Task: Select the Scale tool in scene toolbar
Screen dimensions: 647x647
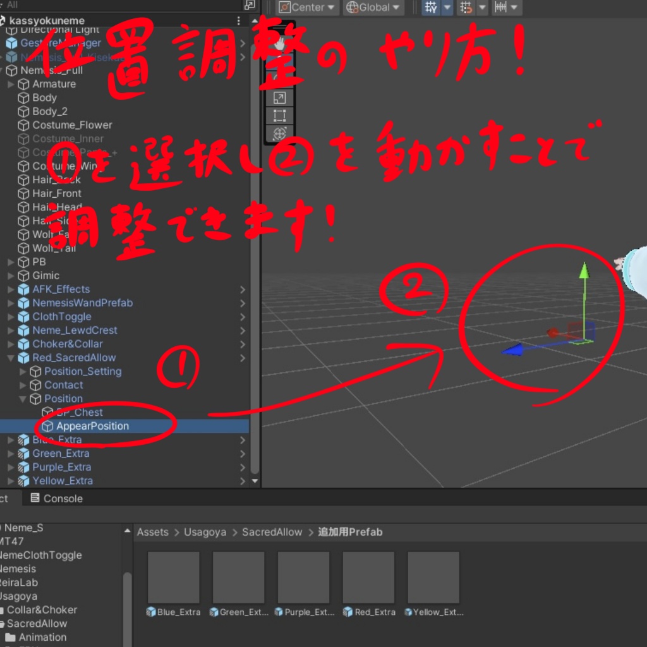Action: [279, 98]
